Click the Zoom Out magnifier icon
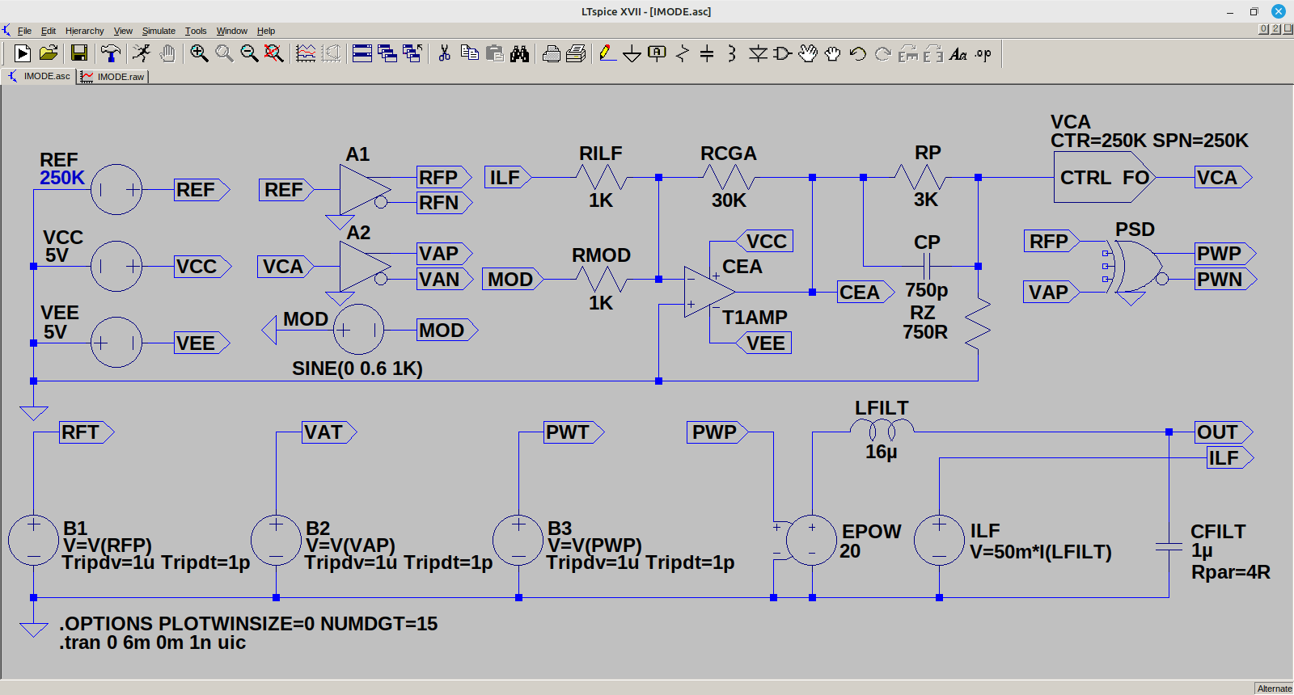This screenshot has width=1294, height=695. [249, 53]
